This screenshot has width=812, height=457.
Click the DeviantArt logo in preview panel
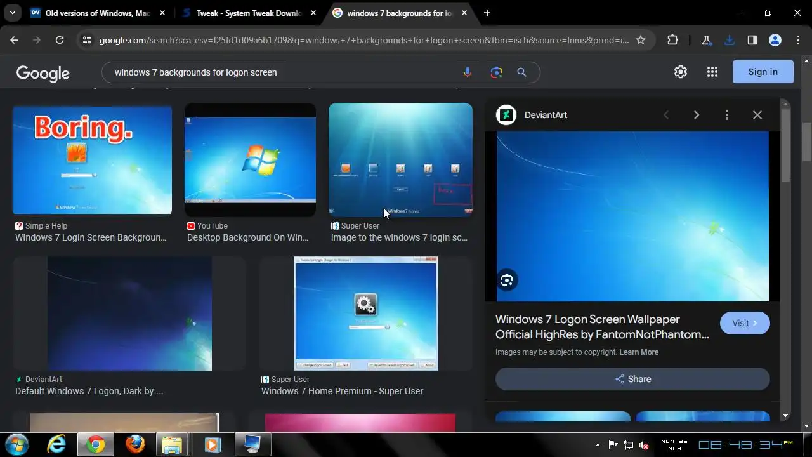click(506, 115)
